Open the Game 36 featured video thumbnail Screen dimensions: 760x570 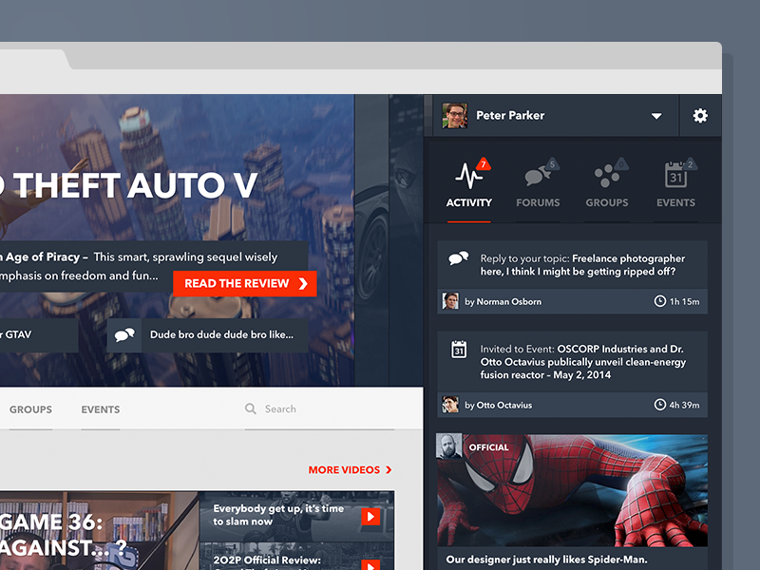coord(100,531)
